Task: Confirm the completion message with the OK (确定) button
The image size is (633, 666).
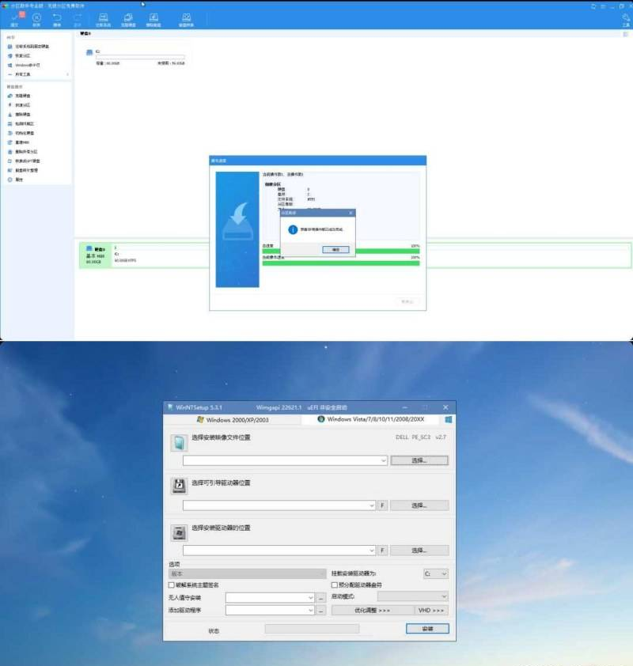Action: 335,250
